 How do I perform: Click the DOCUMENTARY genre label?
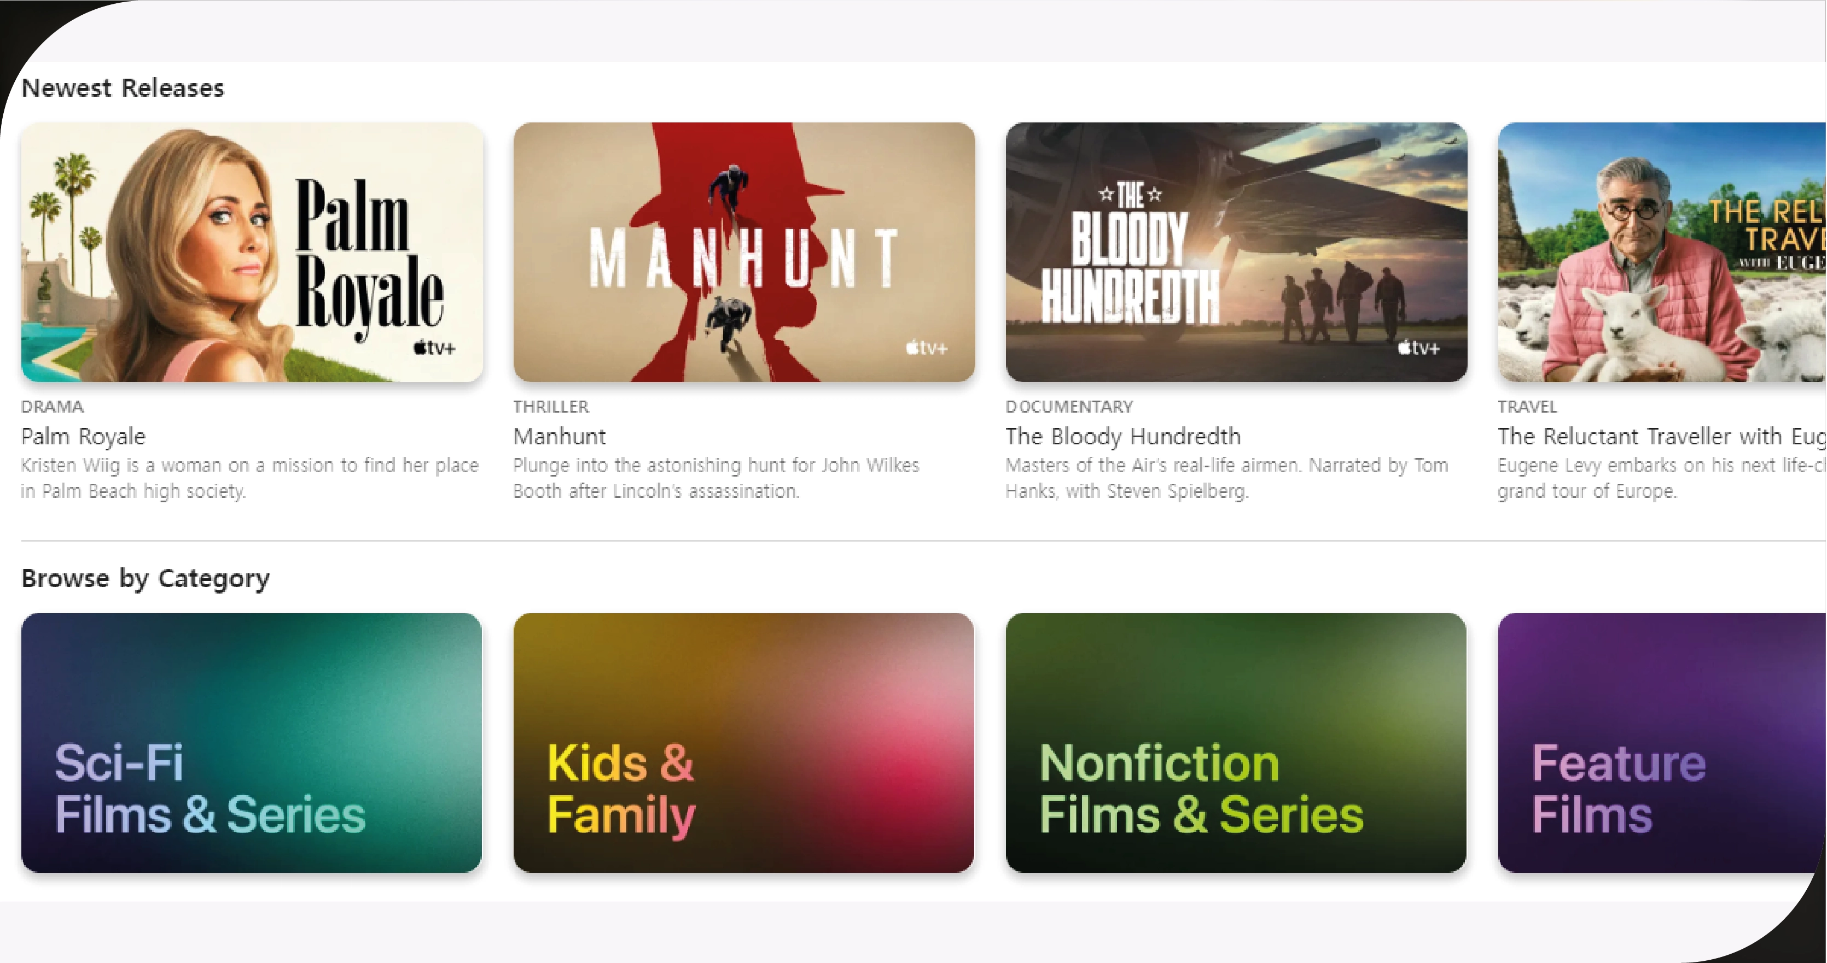(1069, 407)
